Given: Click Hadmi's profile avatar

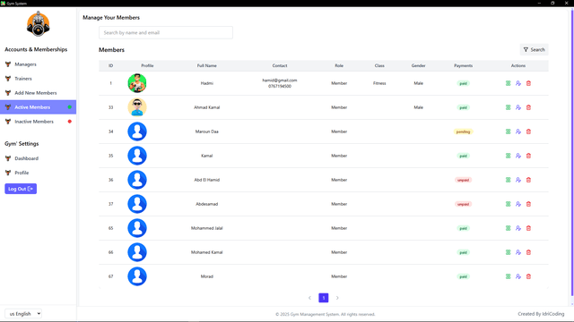Looking at the screenshot, I should click(137, 83).
